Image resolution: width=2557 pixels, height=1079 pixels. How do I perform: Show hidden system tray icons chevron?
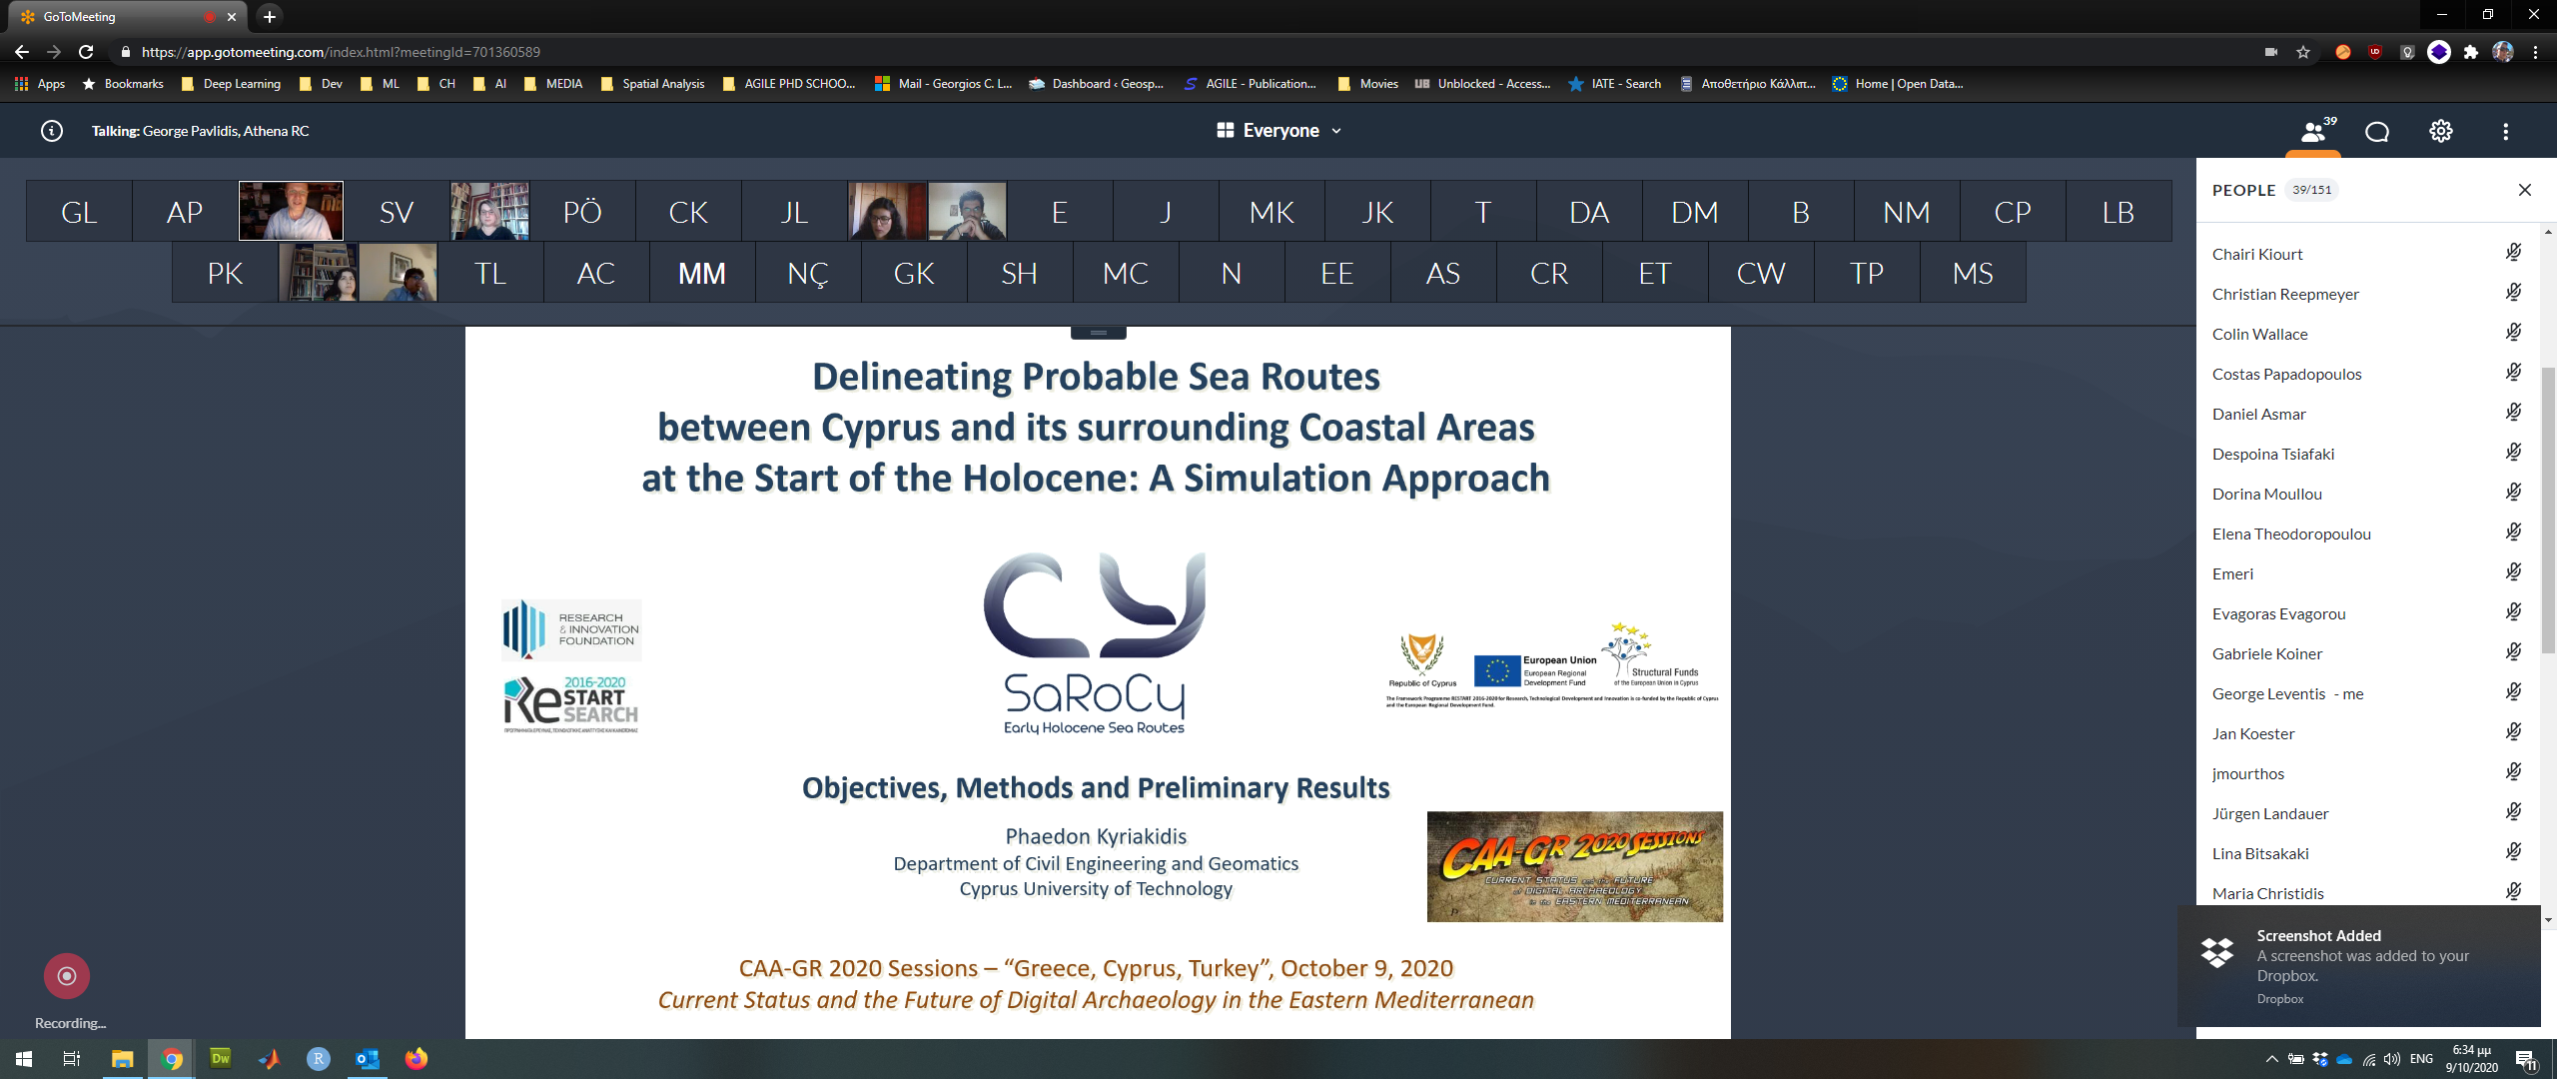click(2271, 1059)
